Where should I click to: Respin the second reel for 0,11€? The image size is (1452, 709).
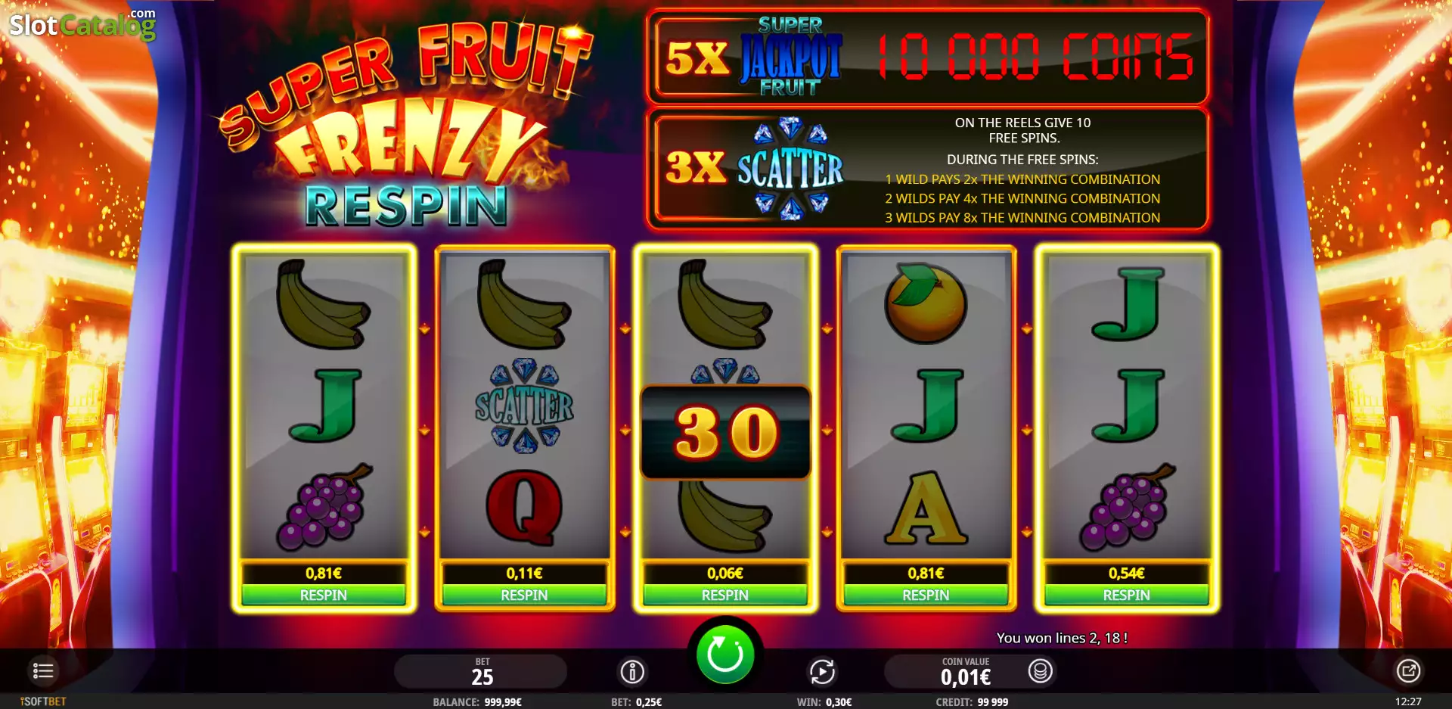[x=524, y=595]
